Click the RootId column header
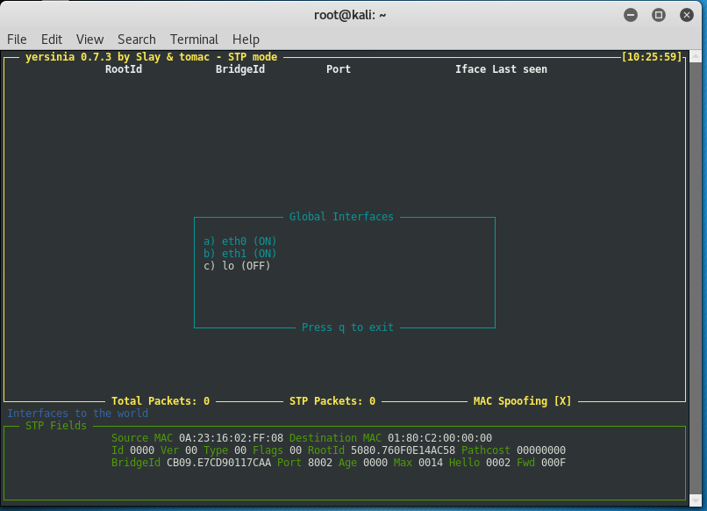The width and height of the screenshot is (707, 511). (x=124, y=69)
